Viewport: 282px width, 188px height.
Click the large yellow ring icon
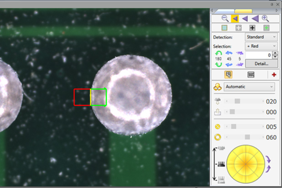218,137
